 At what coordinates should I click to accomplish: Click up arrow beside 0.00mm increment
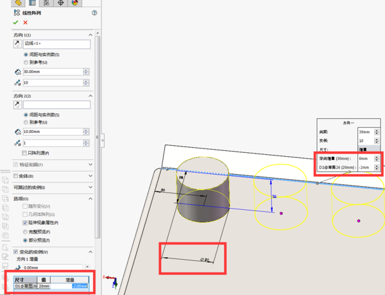[87, 266]
